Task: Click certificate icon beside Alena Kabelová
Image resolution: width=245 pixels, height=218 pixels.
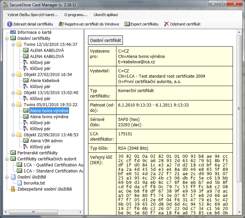Action: (x=26, y=80)
